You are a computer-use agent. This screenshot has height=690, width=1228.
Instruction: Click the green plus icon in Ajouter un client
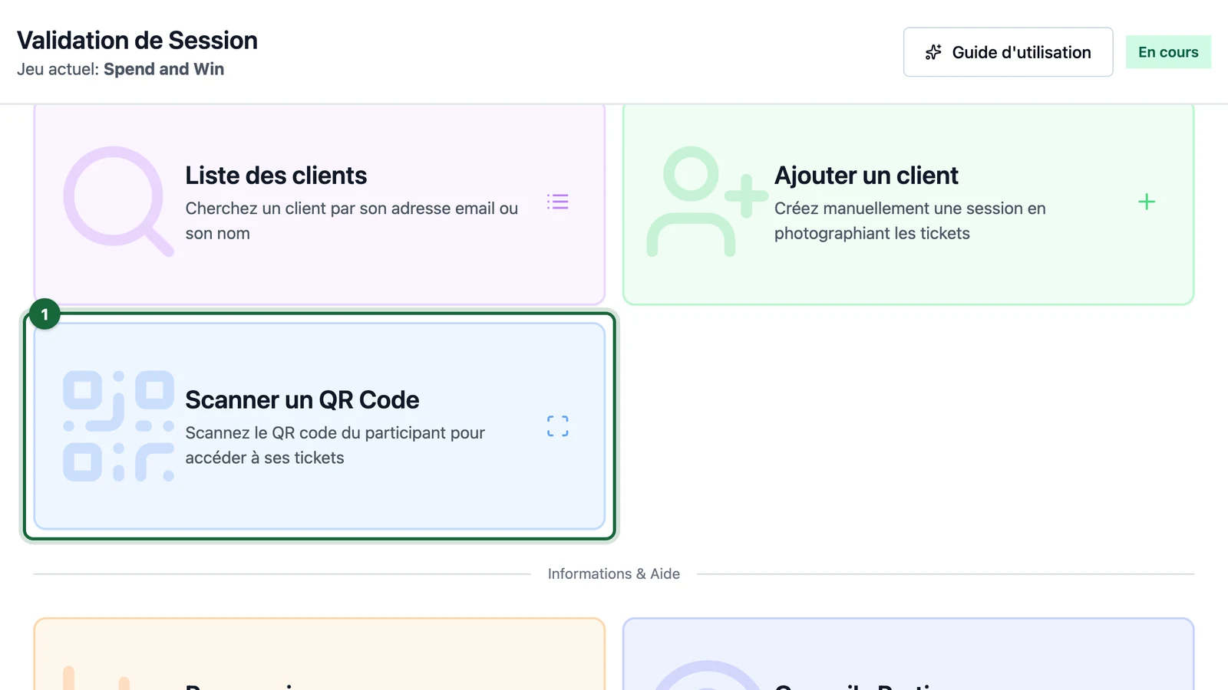(1147, 202)
